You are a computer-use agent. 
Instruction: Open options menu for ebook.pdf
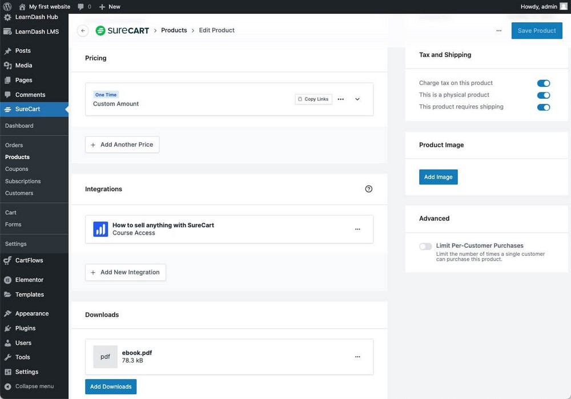click(357, 357)
